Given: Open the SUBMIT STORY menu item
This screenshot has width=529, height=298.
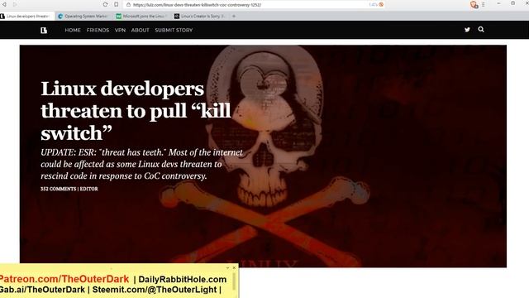Looking at the screenshot, I should [x=174, y=30].
